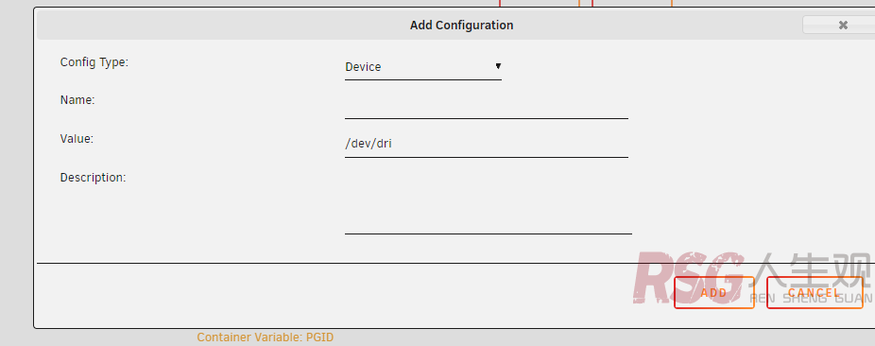The image size is (875, 346).
Task: Click the red RSG watermark logo
Action: tap(688, 277)
